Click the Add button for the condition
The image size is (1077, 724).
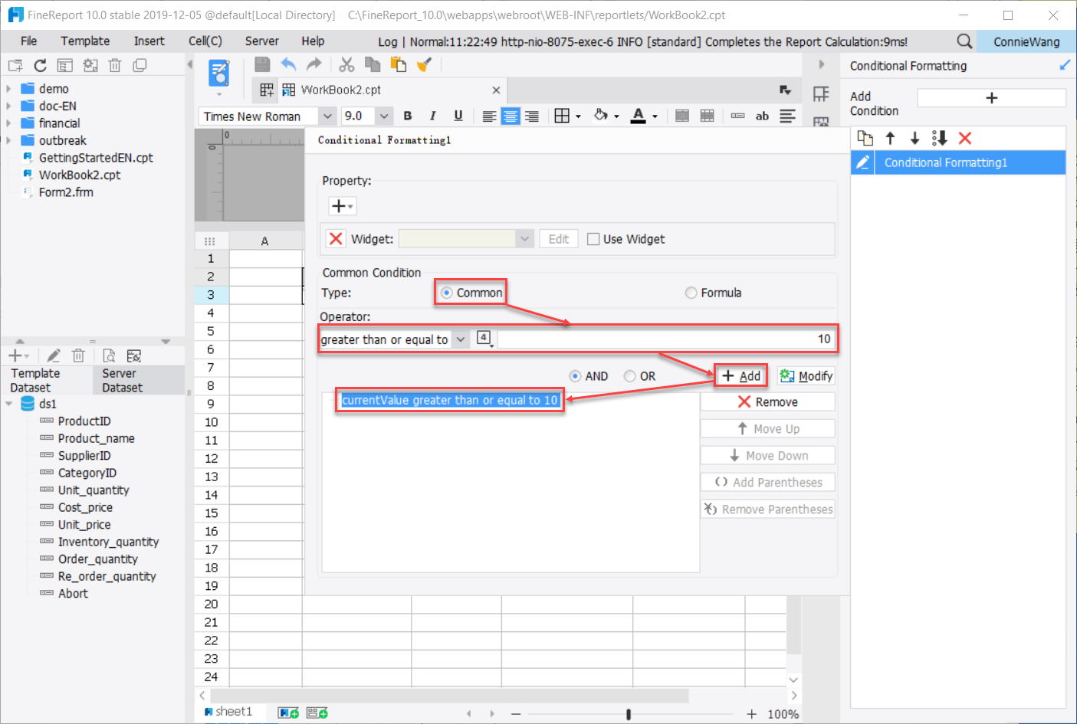740,375
